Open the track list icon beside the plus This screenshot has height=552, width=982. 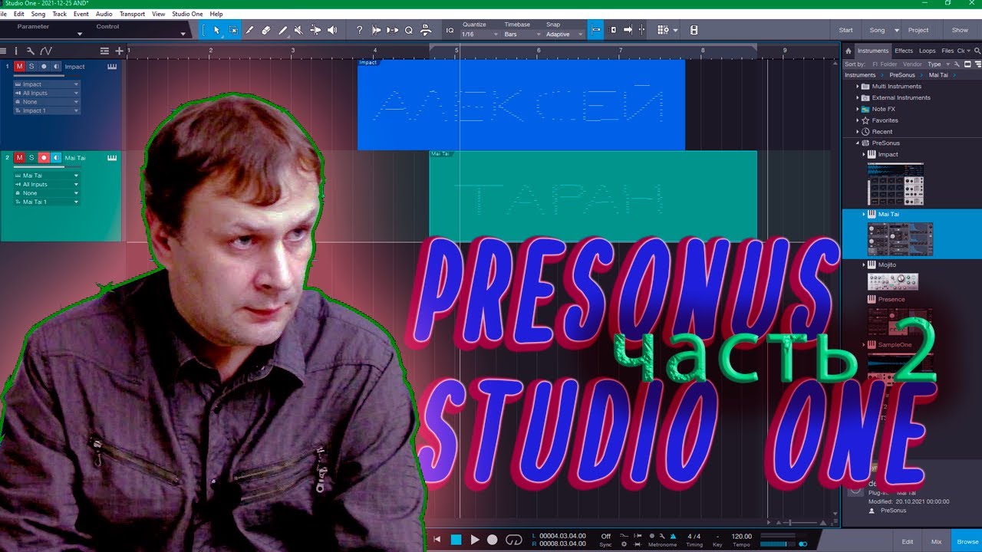(x=105, y=51)
